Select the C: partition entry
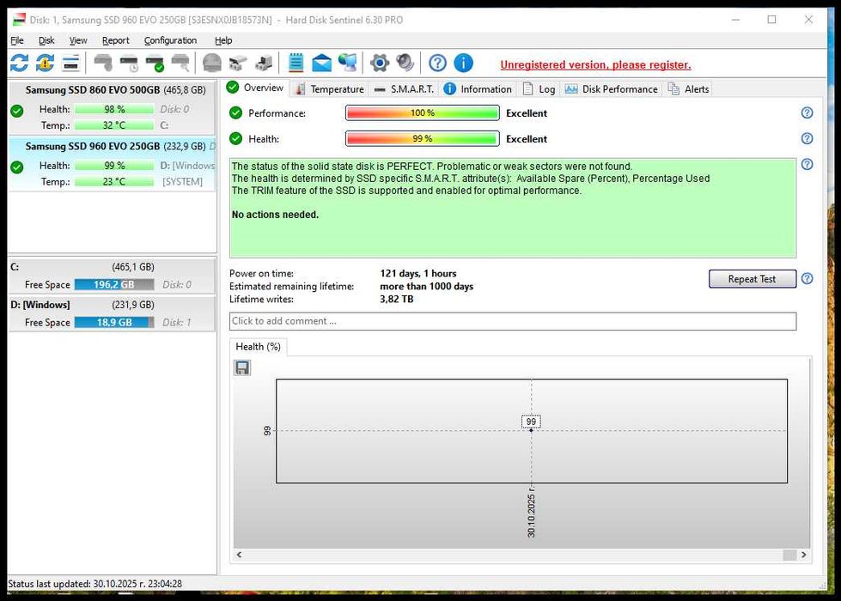 (112, 276)
